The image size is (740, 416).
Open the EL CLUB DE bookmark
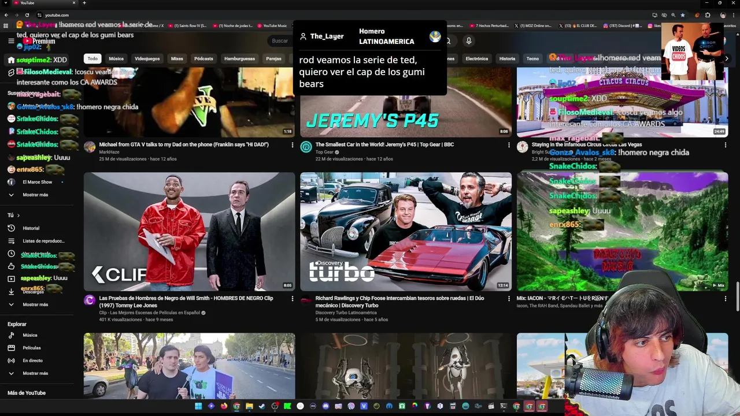click(x=578, y=25)
